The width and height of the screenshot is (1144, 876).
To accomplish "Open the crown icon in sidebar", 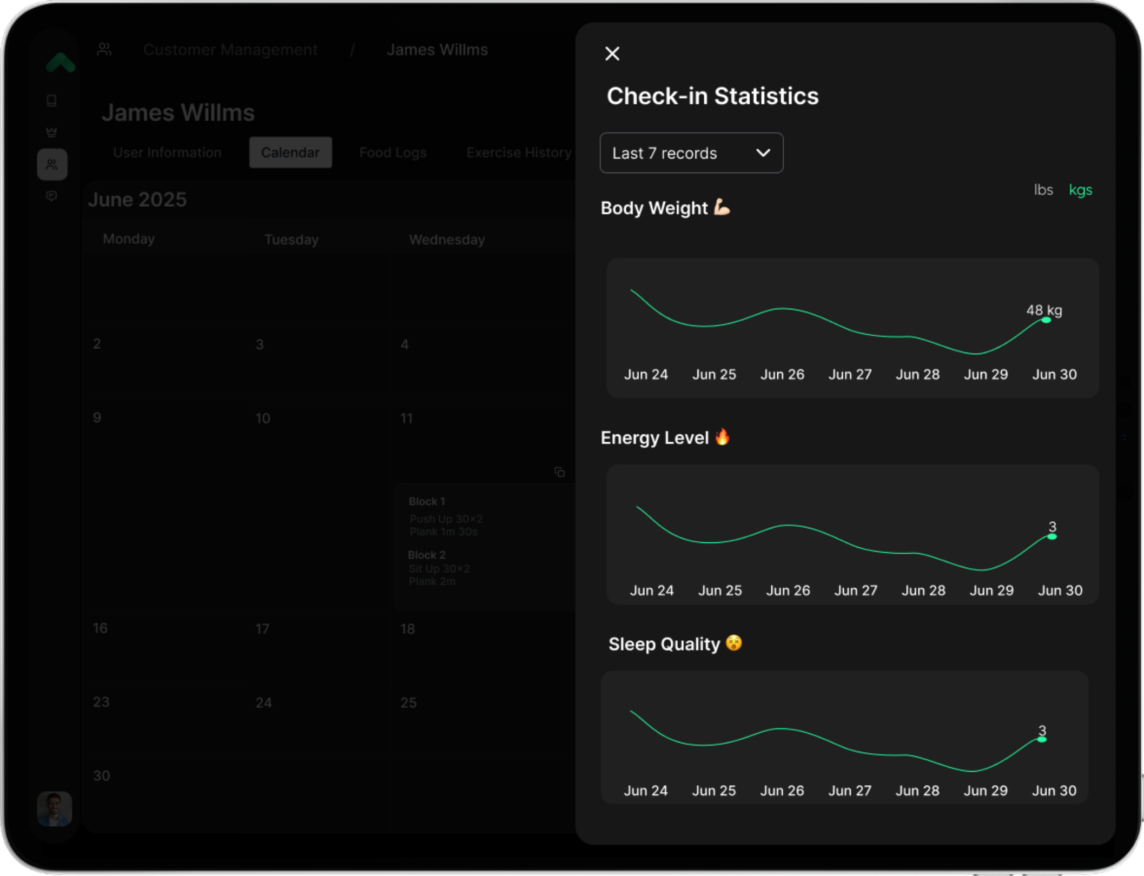I will point(52,132).
